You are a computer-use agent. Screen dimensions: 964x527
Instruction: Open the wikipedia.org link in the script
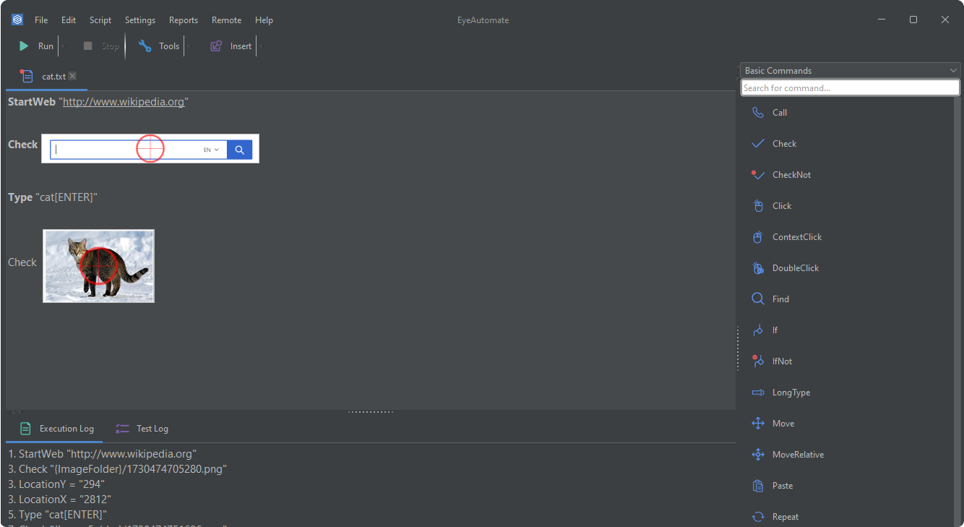124,102
